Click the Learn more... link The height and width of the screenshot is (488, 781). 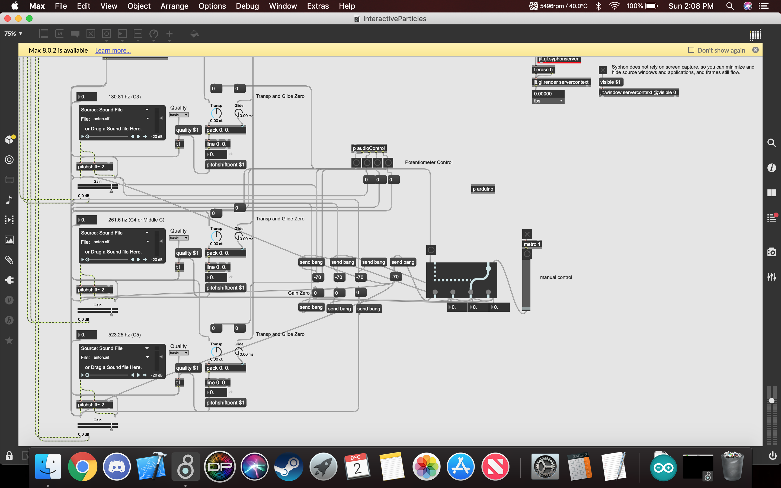coord(113,50)
